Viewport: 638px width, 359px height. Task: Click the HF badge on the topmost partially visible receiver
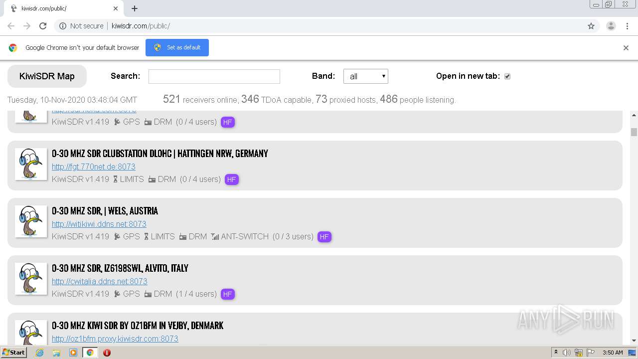pyautogui.click(x=227, y=122)
